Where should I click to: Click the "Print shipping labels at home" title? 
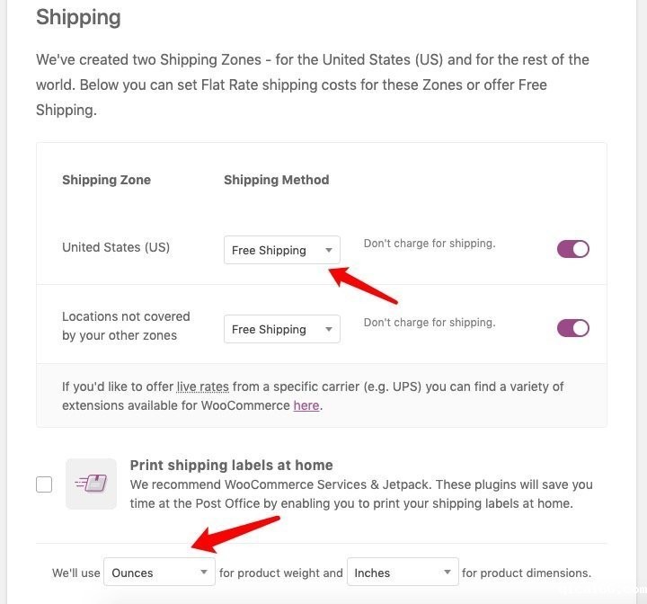(231, 465)
